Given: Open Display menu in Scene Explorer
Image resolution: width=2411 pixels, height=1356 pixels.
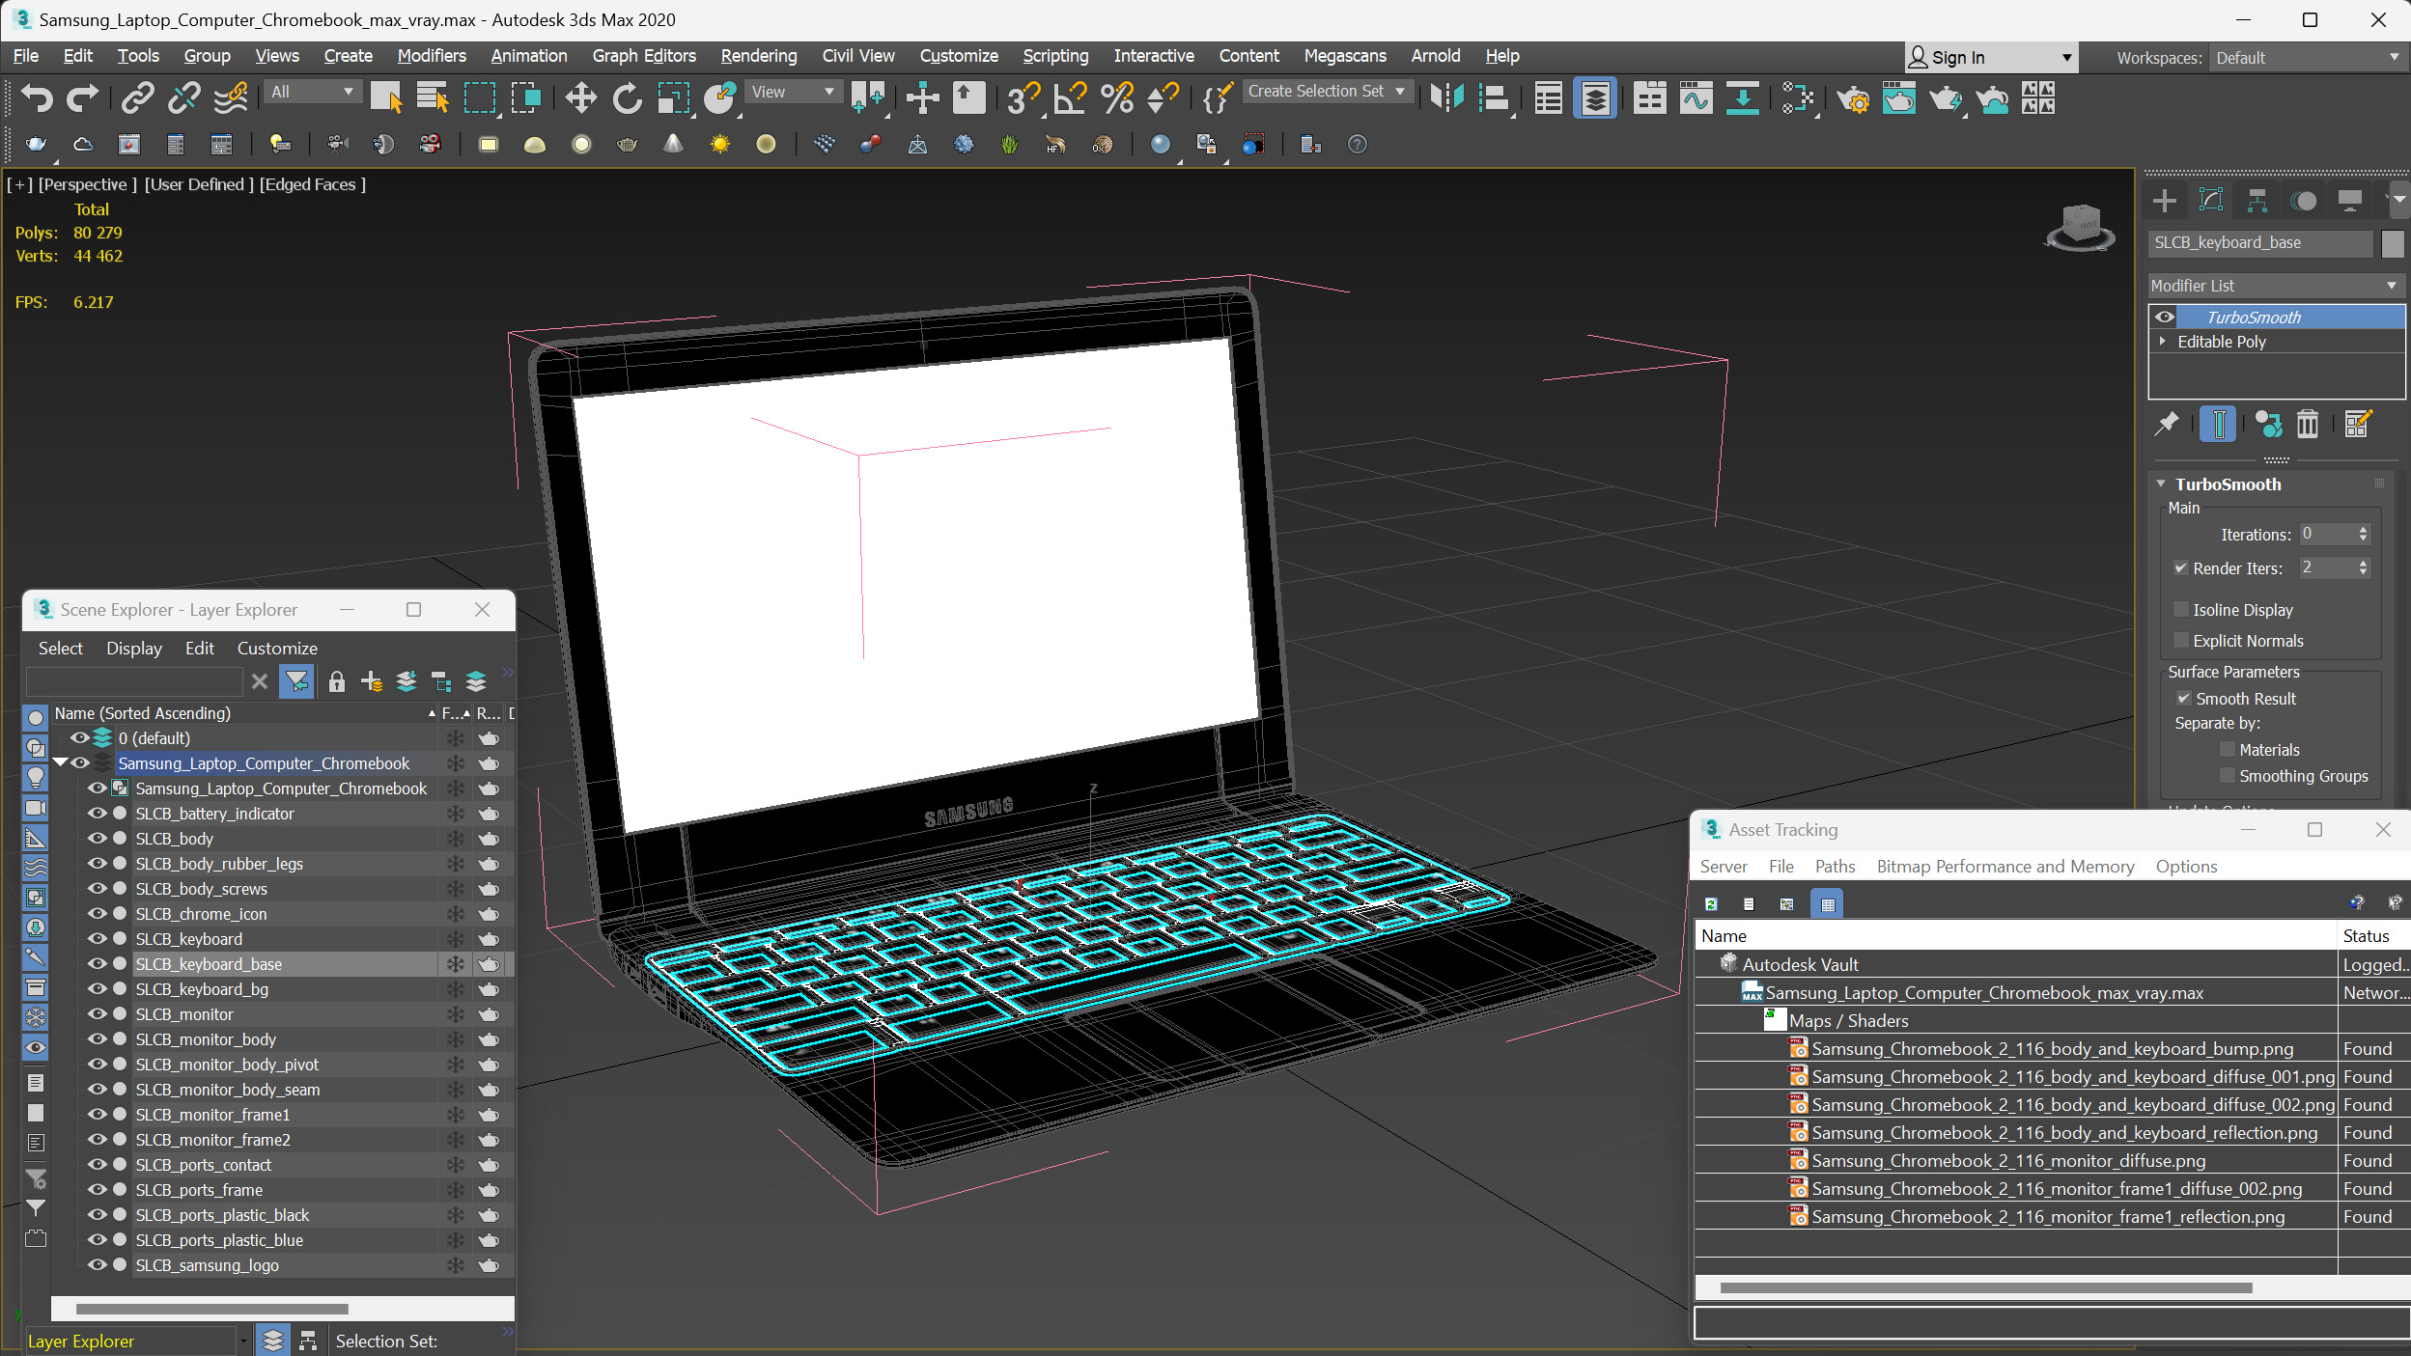Looking at the screenshot, I should coord(134,649).
